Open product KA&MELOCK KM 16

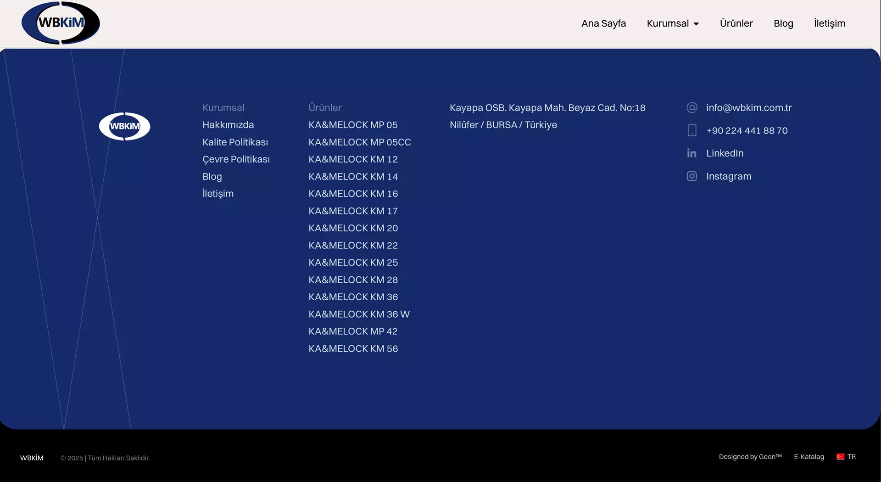tap(353, 194)
